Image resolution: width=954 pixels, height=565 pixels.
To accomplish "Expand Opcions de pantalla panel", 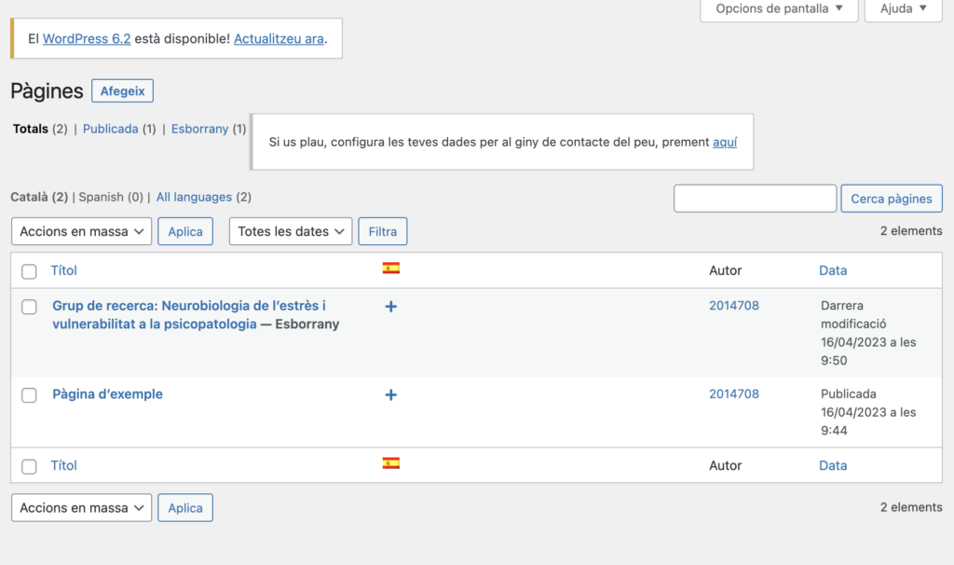I will click(779, 9).
